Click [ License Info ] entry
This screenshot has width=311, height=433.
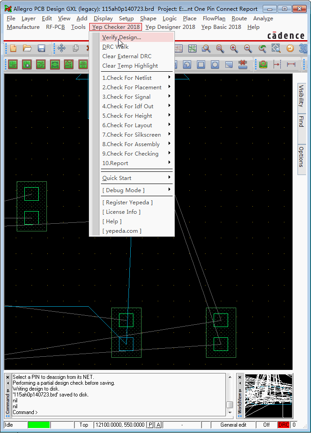coord(137,212)
